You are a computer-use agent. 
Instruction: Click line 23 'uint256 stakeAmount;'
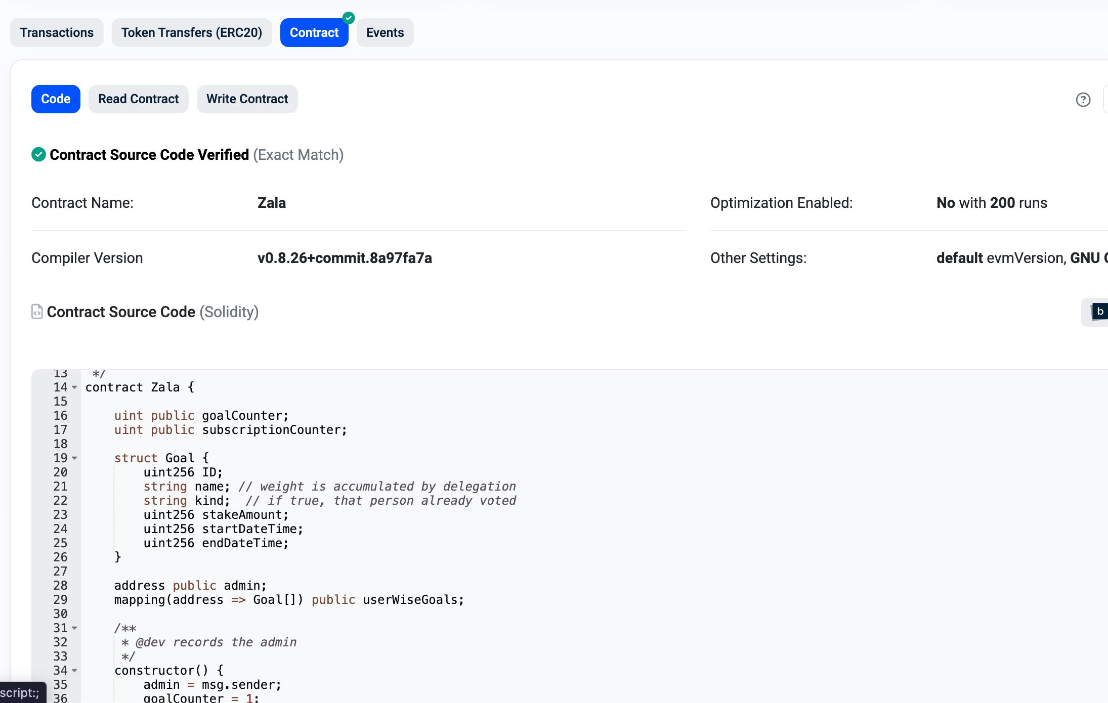pos(216,515)
